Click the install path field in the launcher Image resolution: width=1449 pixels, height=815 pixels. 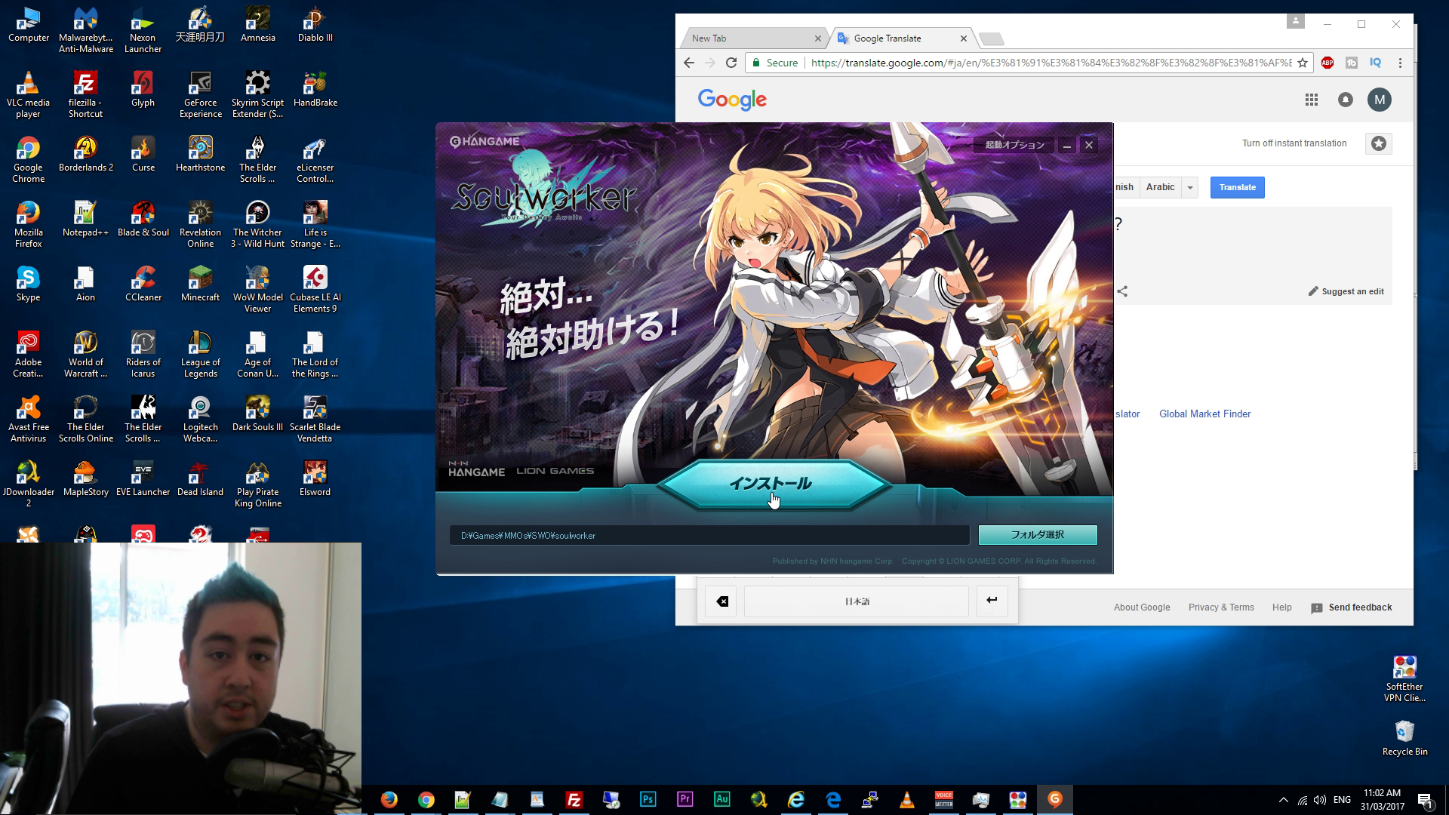click(709, 535)
